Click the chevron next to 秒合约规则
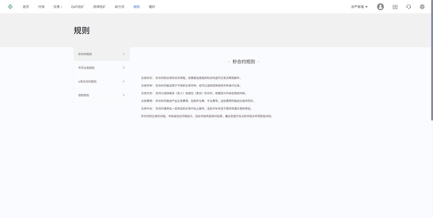 (124, 54)
